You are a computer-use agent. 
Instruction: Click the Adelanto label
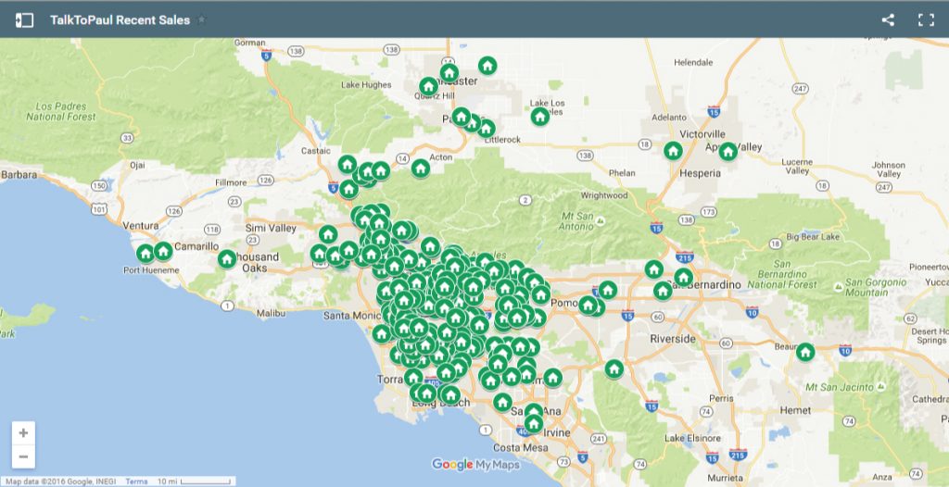(x=669, y=118)
